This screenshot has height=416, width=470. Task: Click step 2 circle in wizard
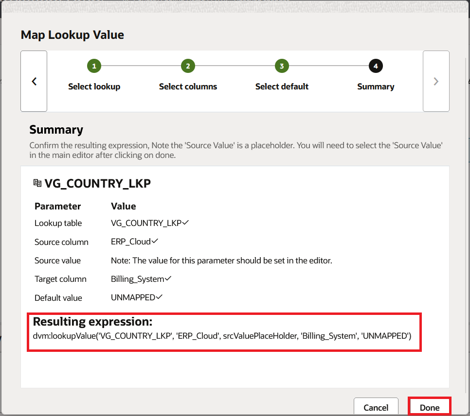click(188, 66)
